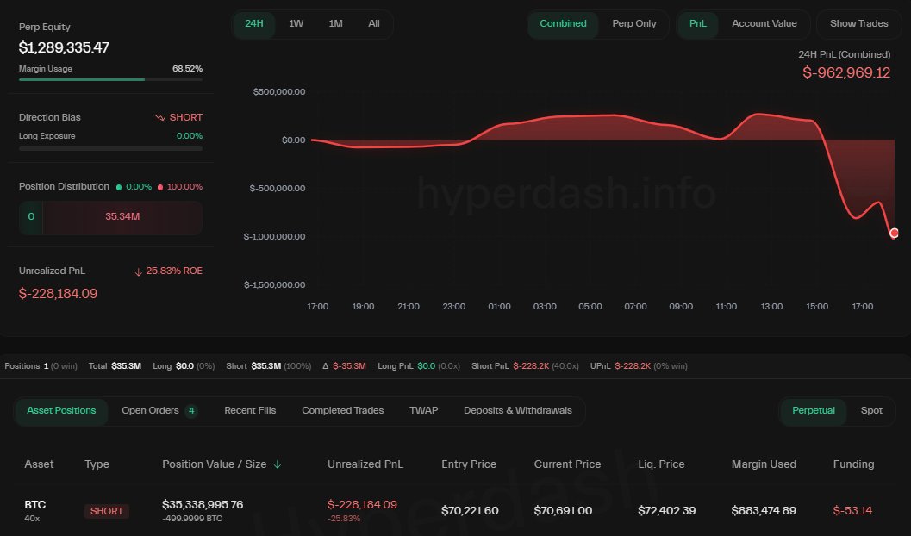911x536 pixels.
Task: Click the 40x leverage label under BTC
Action: click(32, 519)
